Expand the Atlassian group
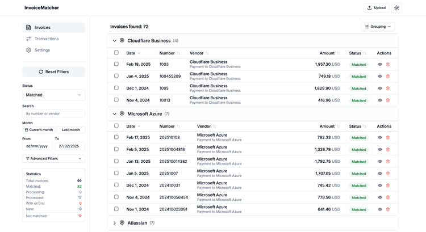Screen dimensions: 426x232 pyautogui.click(x=114, y=223)
